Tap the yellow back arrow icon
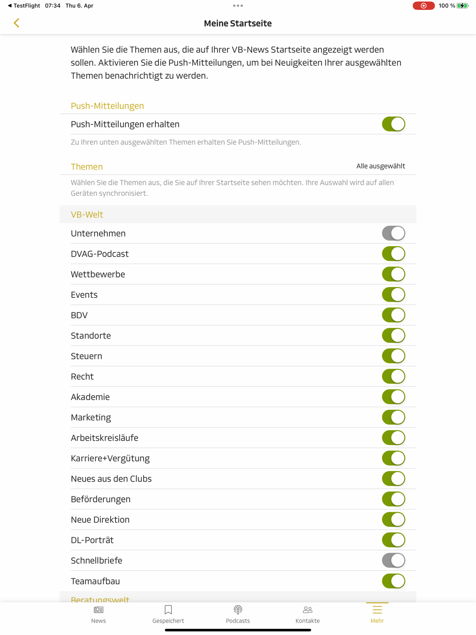Image resolution: width=476 pixels, height=635 pixels. click(17, 23)
